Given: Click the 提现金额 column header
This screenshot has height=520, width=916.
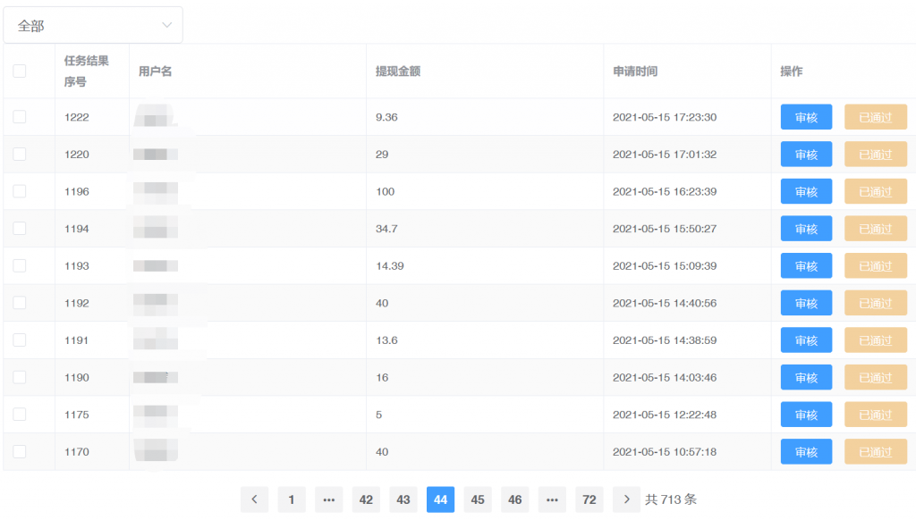Looking at the screenshot, I should pos(398,71).
